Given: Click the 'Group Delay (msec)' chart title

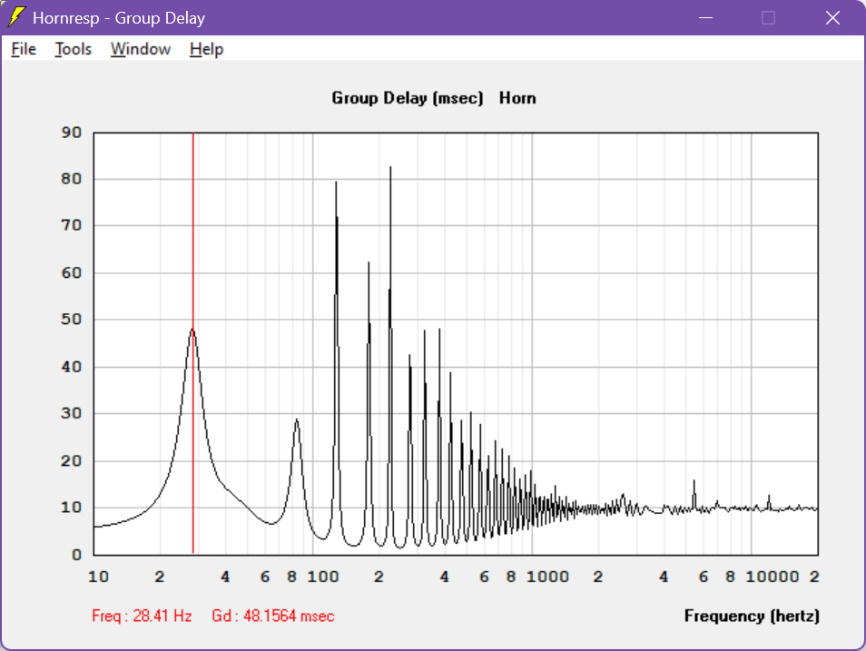Looking at the screenshot, I should (407, 98).
